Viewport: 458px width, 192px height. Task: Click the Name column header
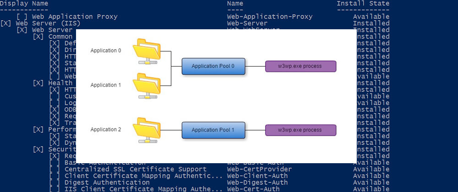235,4
